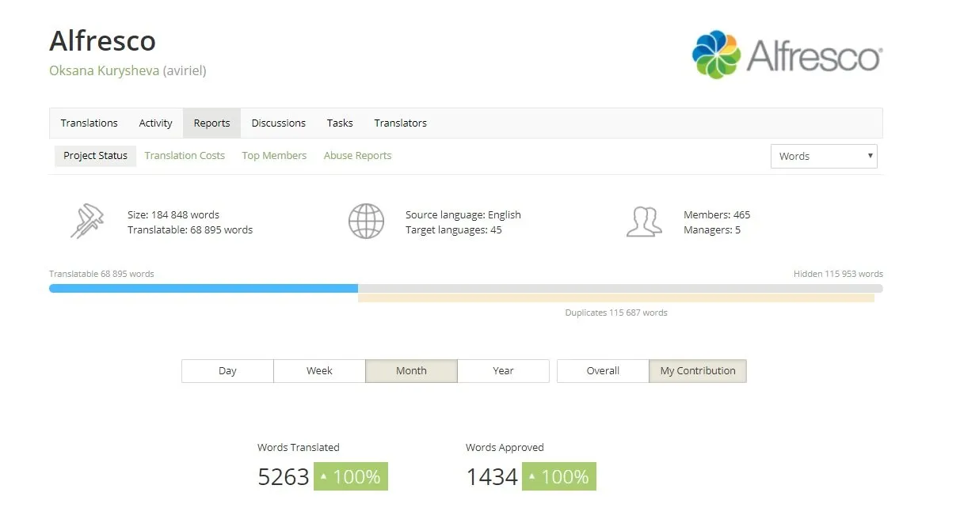Image resolution: width=960 pixels, height=523 pixels.
Task: Select the Reports tab
Action: [x=211, y=123]
